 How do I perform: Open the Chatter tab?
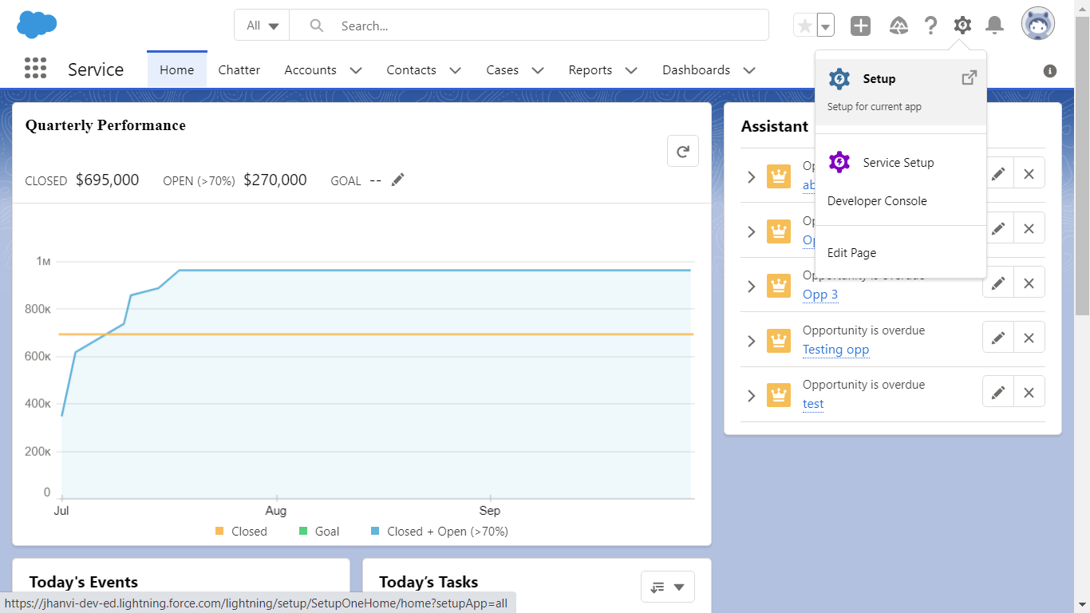[x=239, y=70]
